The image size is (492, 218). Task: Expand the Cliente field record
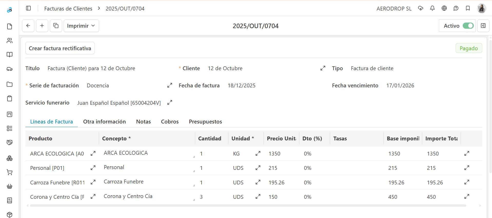[323, 68]
